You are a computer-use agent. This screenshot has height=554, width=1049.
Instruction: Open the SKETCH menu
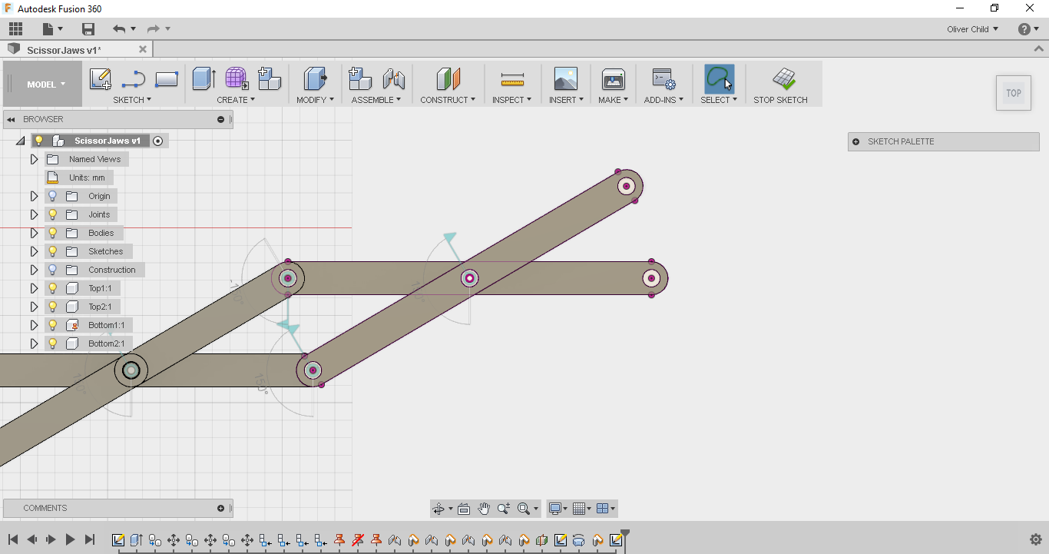[x=132, y=100]
